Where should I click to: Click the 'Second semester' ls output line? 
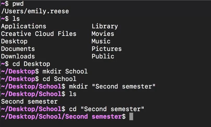pyautogui.click(x=29, y=101)
